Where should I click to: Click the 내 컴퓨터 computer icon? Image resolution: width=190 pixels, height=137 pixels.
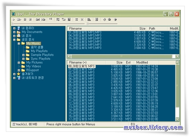click(x=19, y=28)
